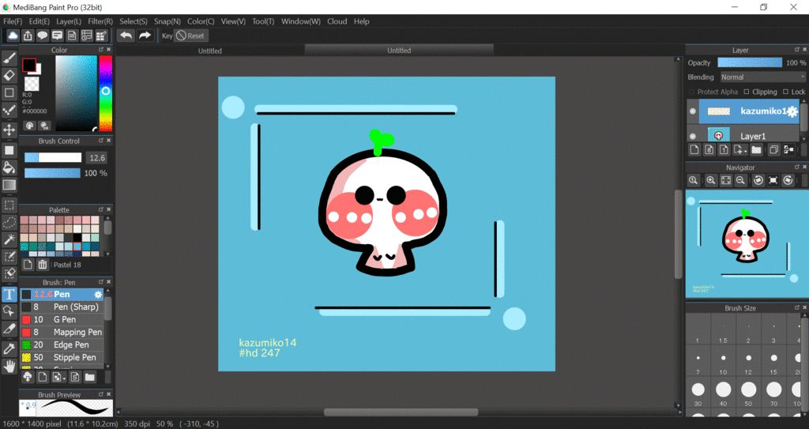Select the Eraser tool in left toolbar
809x429 pixels.
(x=9, y=75)
